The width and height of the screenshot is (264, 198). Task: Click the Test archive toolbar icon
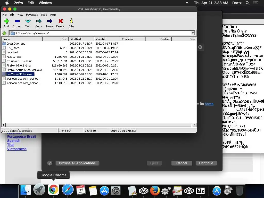click(x=28, y=21)
